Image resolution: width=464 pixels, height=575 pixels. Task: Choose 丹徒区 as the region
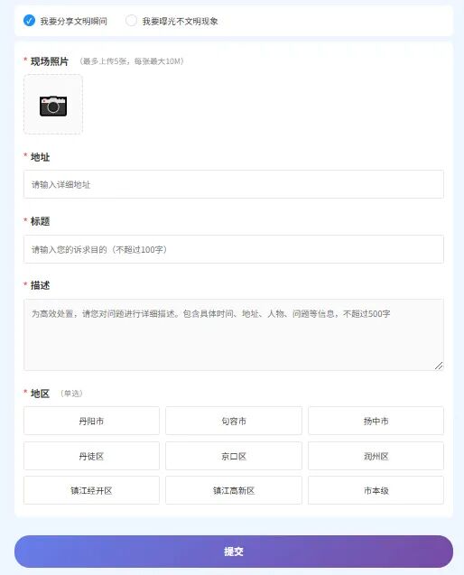(91, 456)
